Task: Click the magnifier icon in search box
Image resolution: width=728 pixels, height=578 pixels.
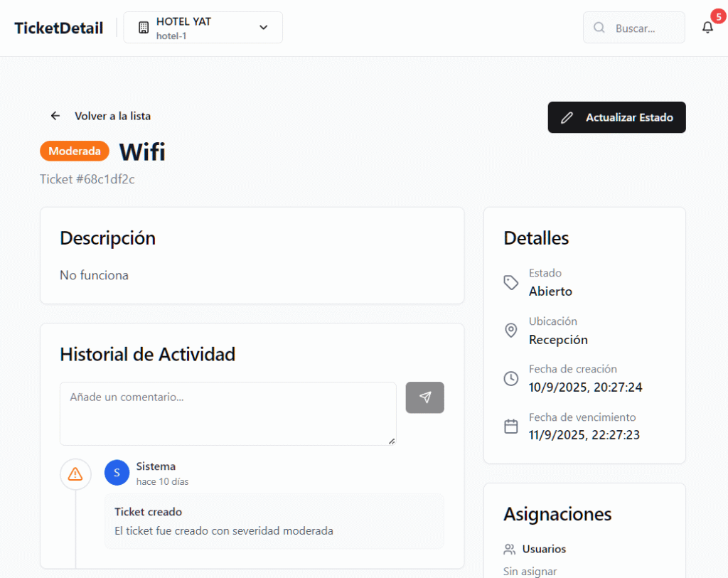Action: [x=599, y=28]
